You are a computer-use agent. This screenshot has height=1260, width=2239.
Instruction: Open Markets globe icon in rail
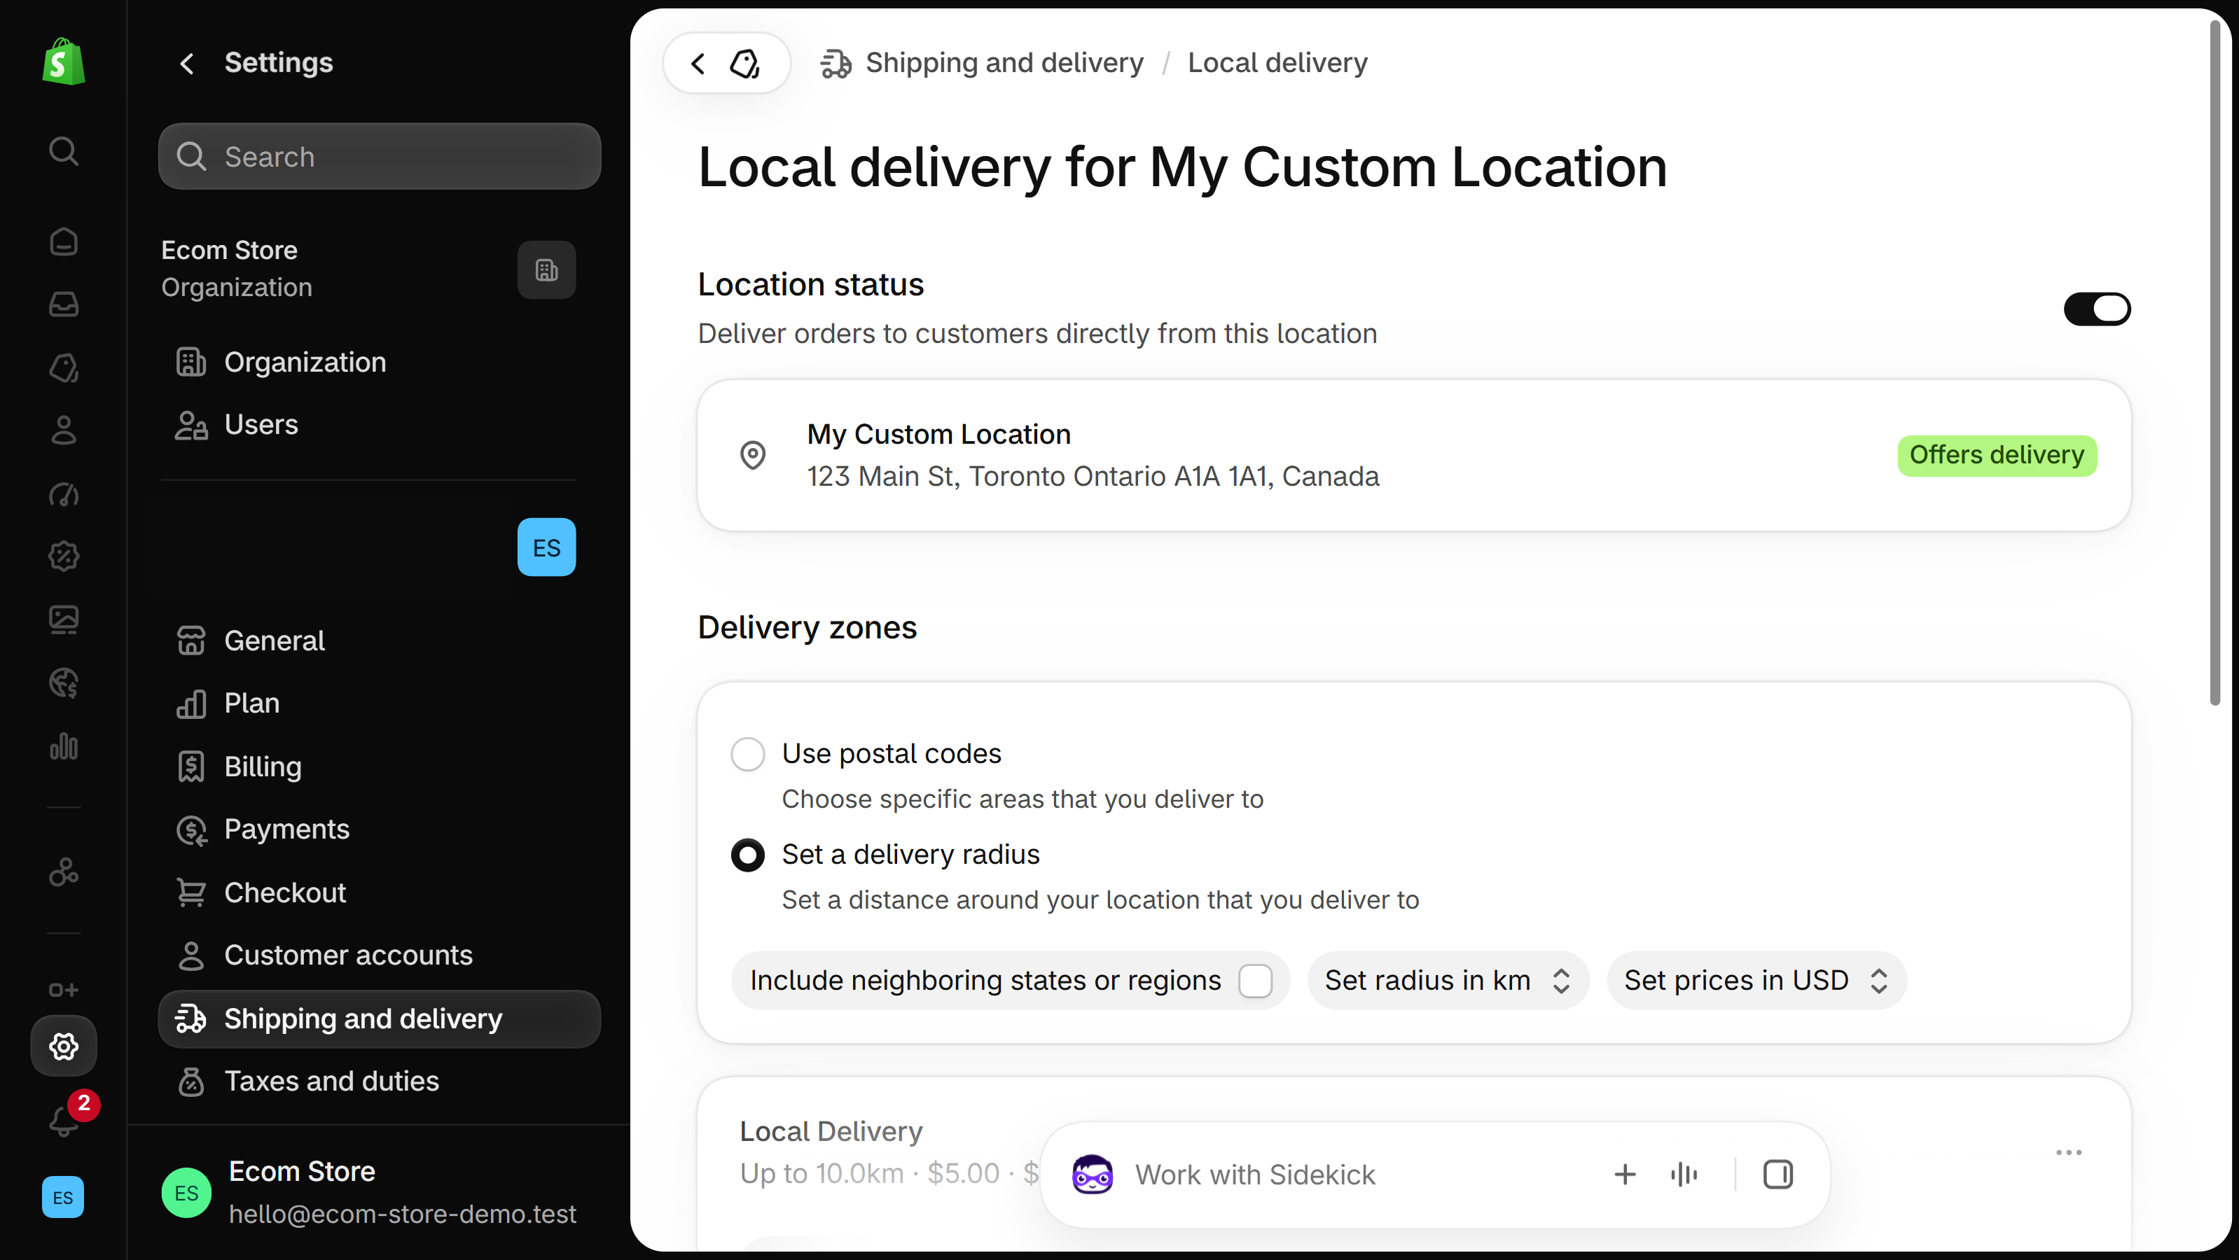(64, 683)
